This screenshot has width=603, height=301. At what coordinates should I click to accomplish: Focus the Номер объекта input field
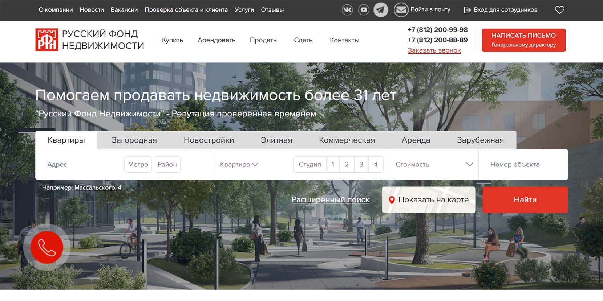[x=522, y=165]
